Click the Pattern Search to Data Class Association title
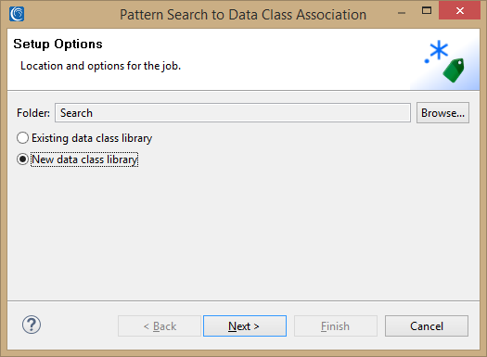 (243, 15)
